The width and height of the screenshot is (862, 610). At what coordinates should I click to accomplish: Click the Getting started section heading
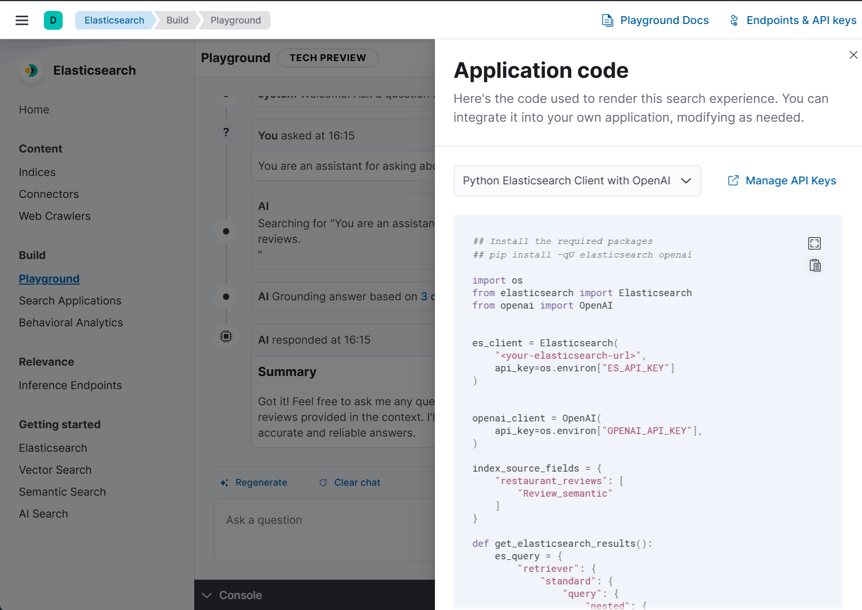click(x=60, y=425)
